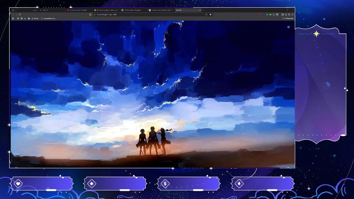
Task: Open the Leo AI assistant icon
Action: [x=286, y=15]
